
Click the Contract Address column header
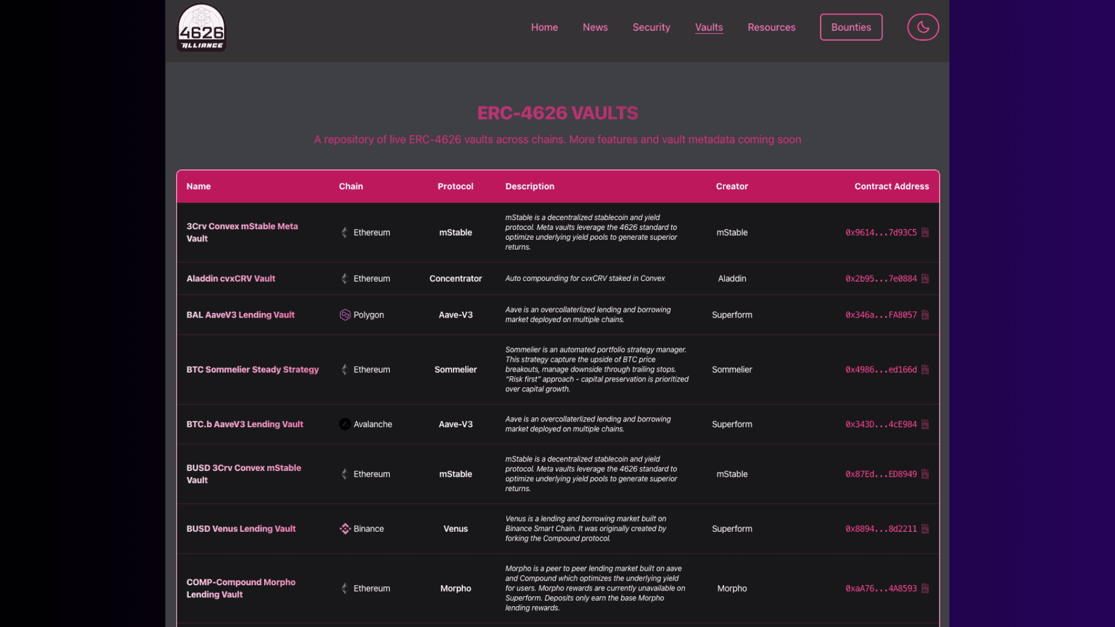[x=891, y=186]
